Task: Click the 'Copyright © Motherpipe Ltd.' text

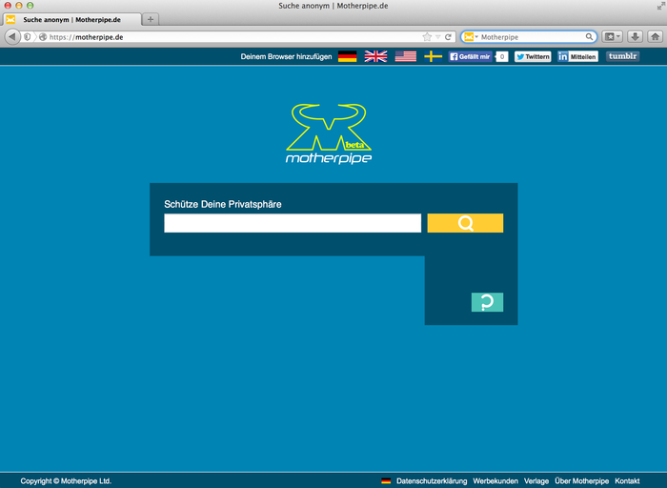Action: point(66,480)
